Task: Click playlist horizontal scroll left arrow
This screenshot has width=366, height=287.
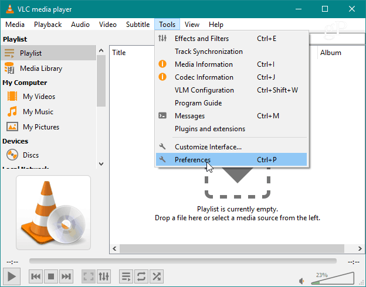Action: [x=114, y=248]
